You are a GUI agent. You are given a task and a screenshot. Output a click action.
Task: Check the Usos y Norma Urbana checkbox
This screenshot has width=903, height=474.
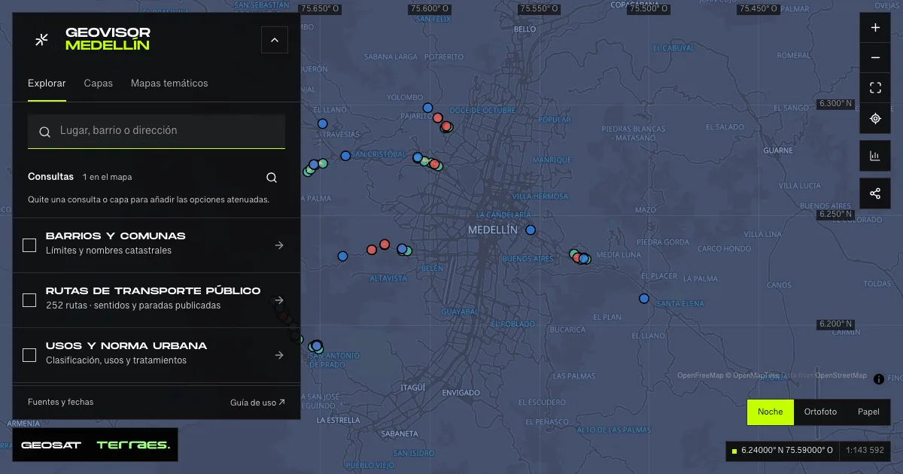point(29,355)
